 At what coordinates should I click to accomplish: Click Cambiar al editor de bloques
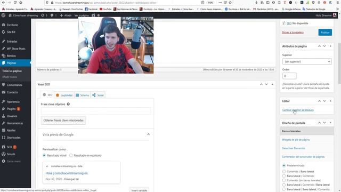pyautogui.click(x=298, y=110)
